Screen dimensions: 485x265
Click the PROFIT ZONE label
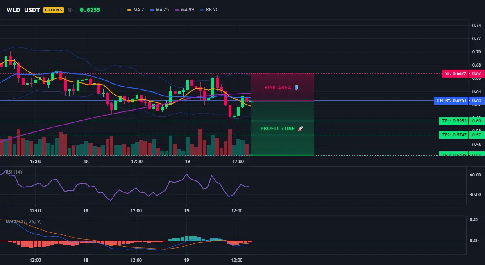point(278,128)
